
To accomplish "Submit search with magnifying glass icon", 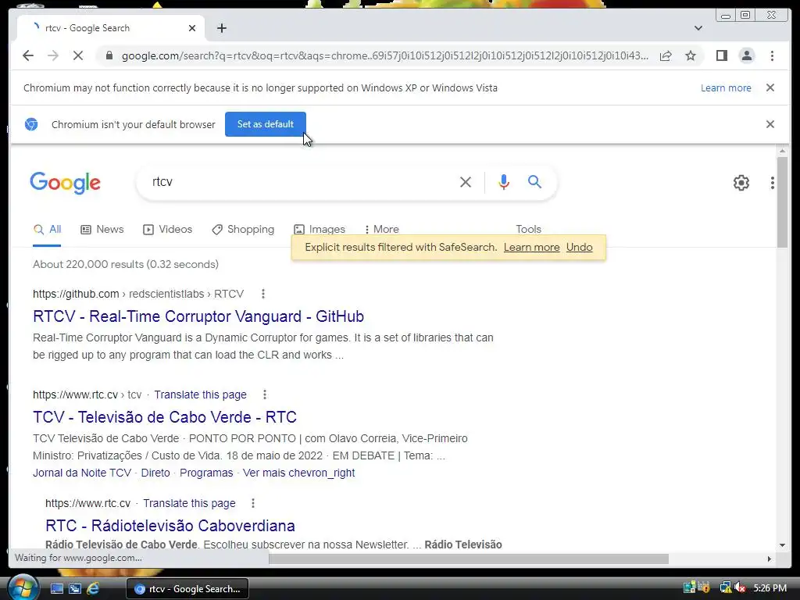I will tap(534, 181).
